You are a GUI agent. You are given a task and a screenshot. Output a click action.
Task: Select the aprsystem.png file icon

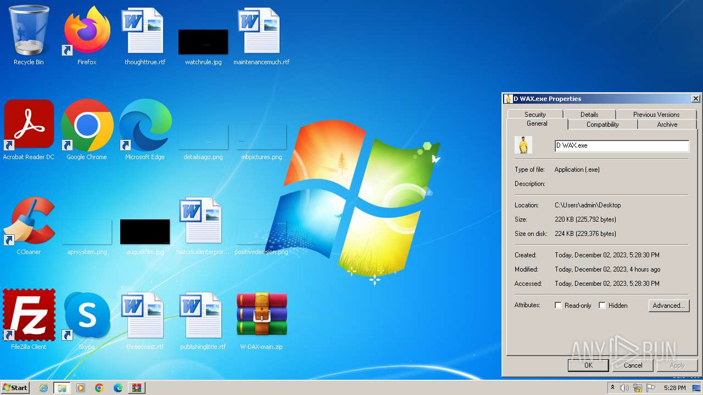[x=87, y=232]
